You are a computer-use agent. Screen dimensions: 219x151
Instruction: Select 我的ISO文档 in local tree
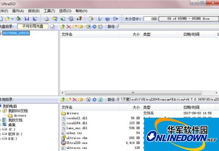tap(18, 111)
